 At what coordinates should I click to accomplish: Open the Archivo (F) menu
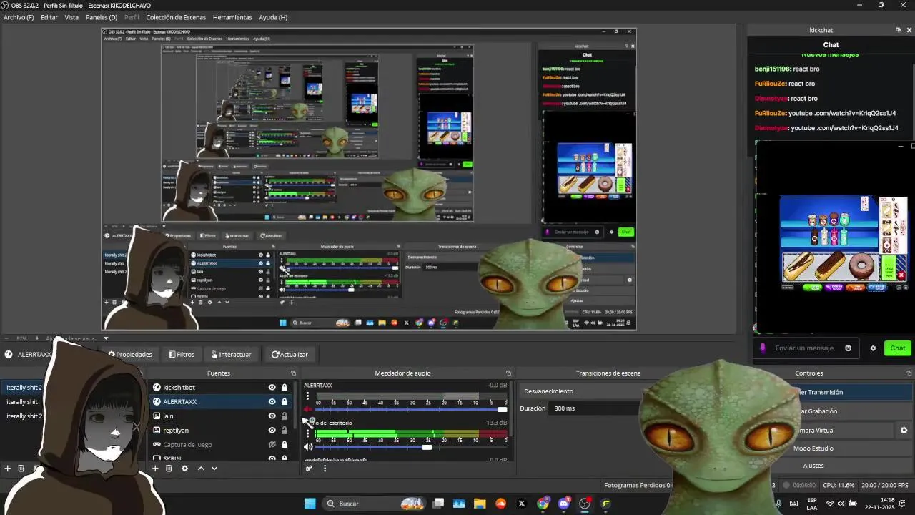19,17
